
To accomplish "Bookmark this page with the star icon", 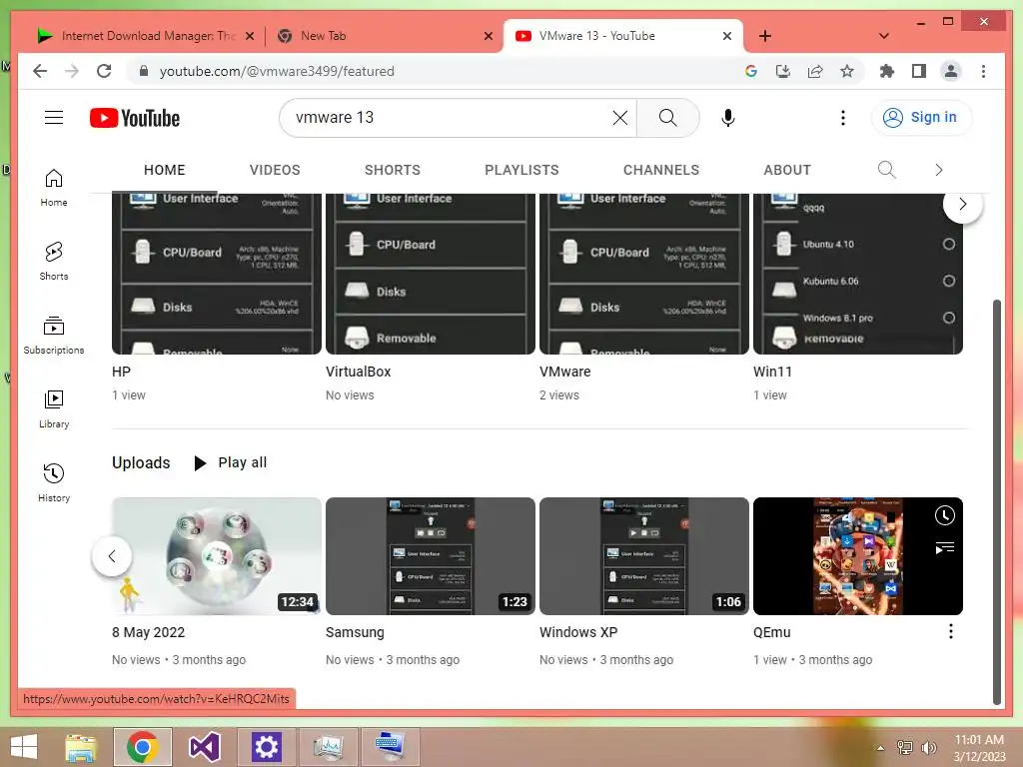I will pos(847,71).
